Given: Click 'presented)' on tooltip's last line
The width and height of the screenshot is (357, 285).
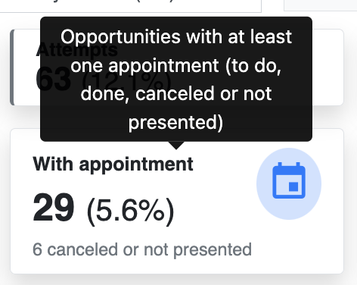Looking at the screenshot, I should (176, 123).
